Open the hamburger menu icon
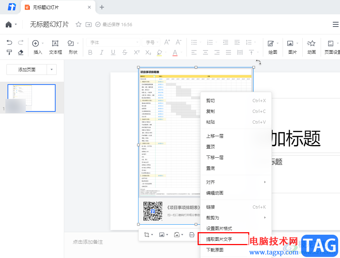340x258 pixels. (x=336, y=24)
